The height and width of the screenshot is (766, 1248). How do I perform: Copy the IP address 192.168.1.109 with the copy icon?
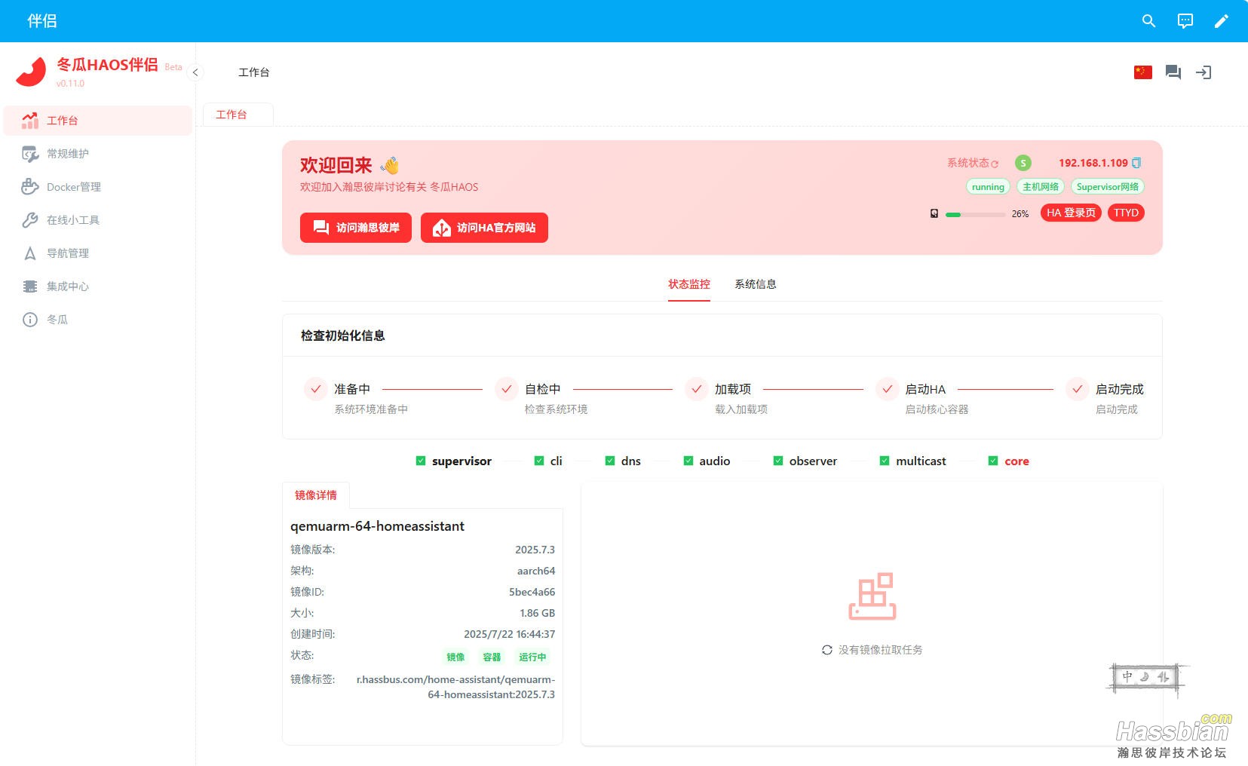pyautogui.click(x=1136, y=163)
